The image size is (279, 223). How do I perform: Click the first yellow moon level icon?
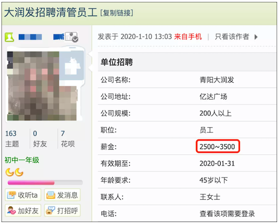(x=10, y=172)
